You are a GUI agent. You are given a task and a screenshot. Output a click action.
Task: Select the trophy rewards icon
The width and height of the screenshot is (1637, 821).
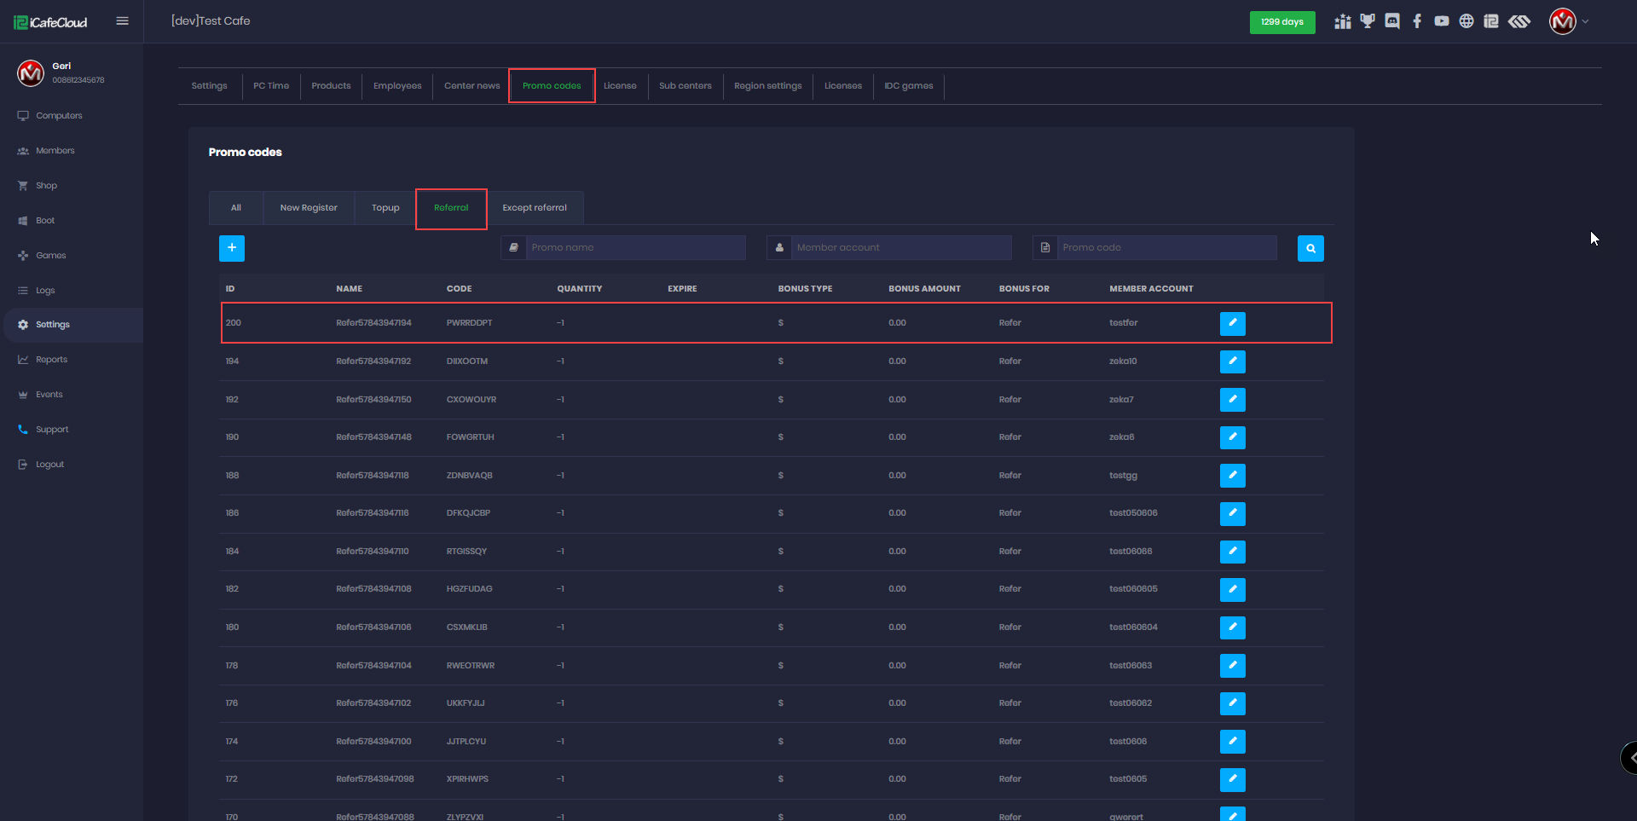point(1368,20)
